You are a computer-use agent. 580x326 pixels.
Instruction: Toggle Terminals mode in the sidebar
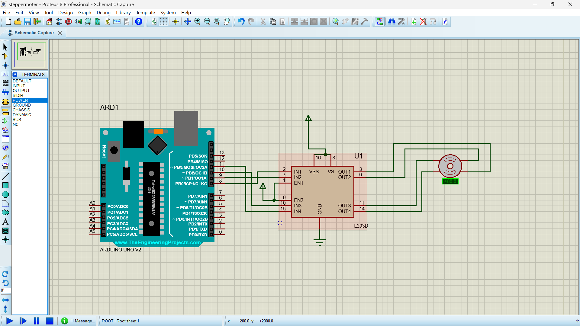click(x=5, y=112)
